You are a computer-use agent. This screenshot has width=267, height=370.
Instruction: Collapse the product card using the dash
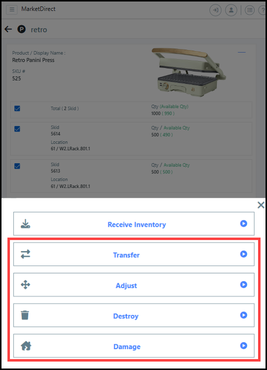coord(242,52)
